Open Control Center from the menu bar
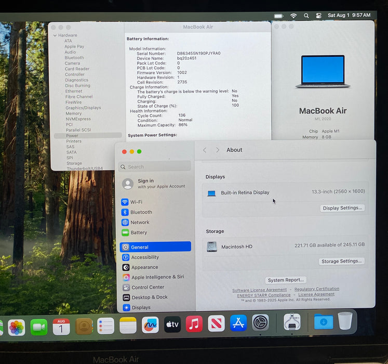Image resolution: width=388 pixels, height=364 pixels. 319,16
